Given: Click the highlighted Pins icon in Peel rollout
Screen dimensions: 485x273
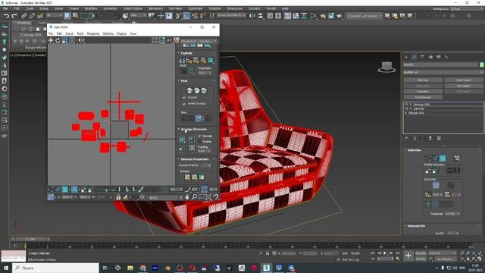Looking at the screenshot, I should click(199, 118).
